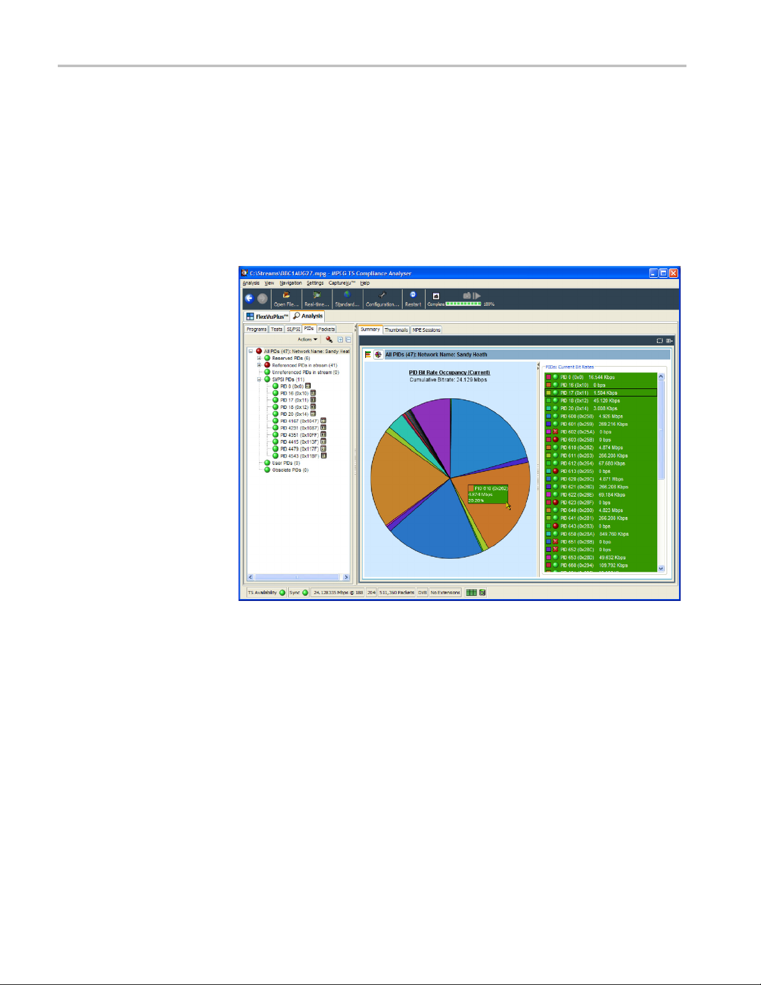Select the Packets tab
This screenshot has width=761, height=985.
327,329
